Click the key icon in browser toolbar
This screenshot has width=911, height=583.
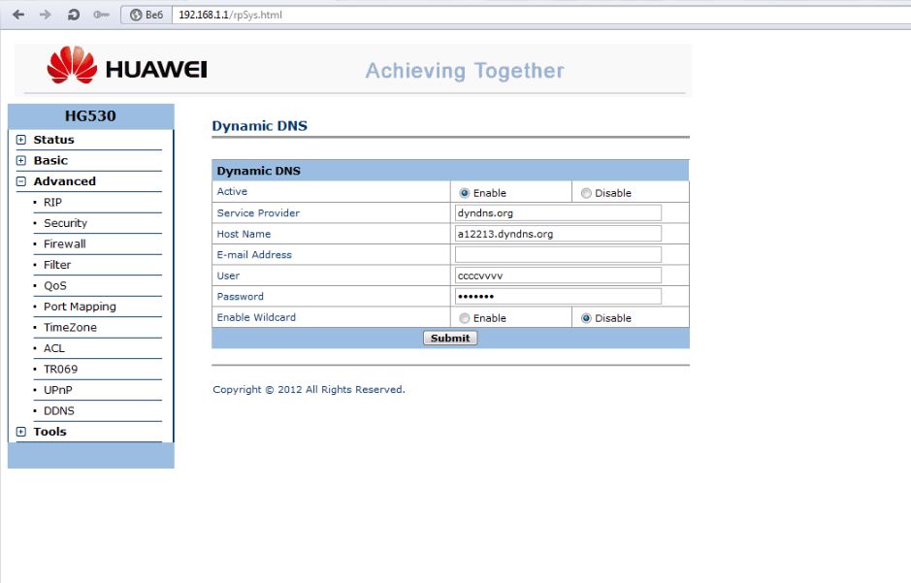coord(101,15)
